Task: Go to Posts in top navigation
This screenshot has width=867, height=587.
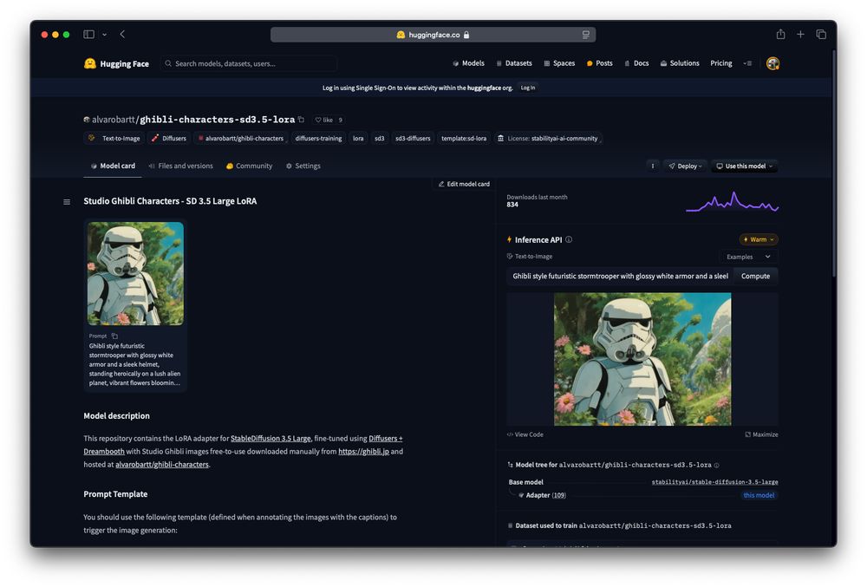Action: tap(599, 63)
